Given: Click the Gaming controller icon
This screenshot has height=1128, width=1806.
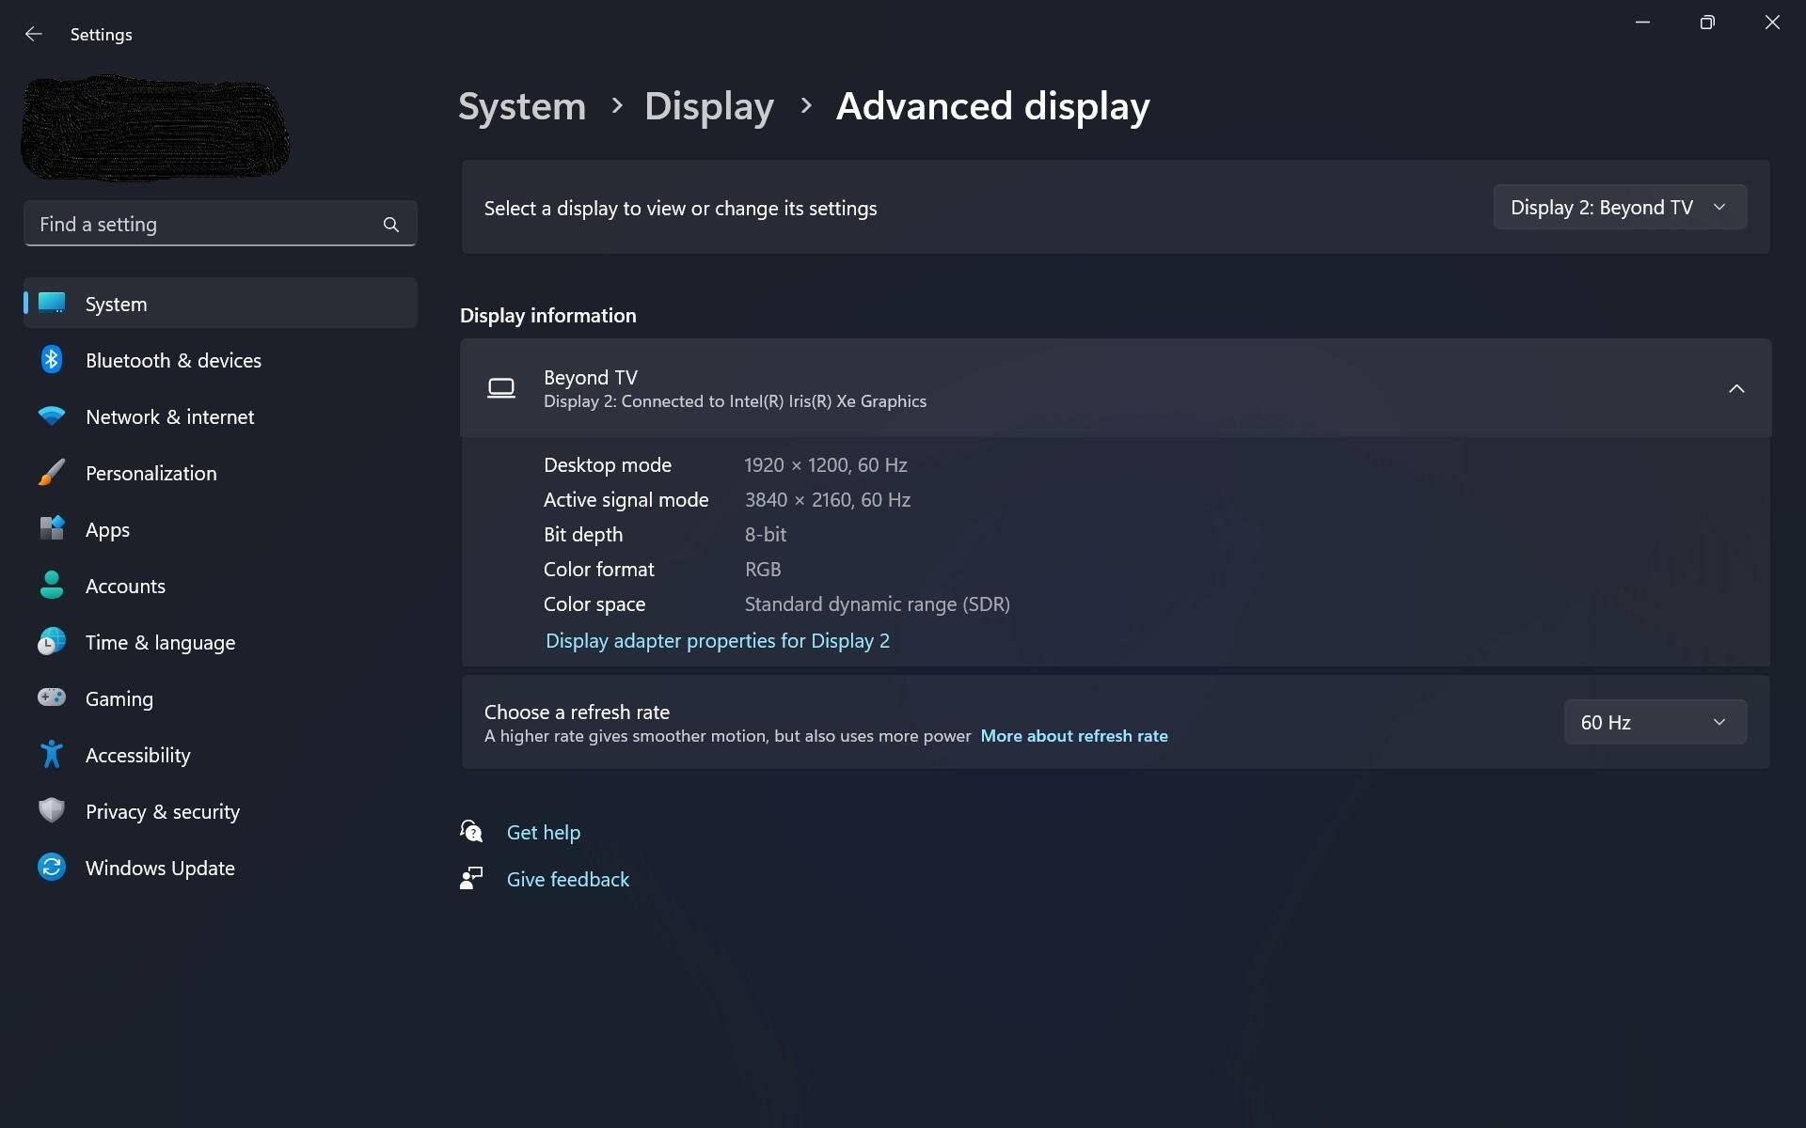Looking at the screenshot, I should [x=52, y=698].
